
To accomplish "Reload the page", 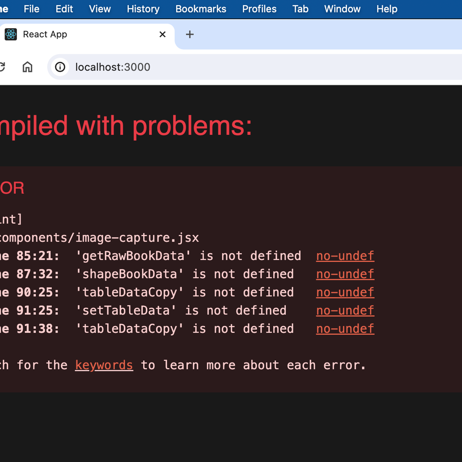I will tap(2, 67).
